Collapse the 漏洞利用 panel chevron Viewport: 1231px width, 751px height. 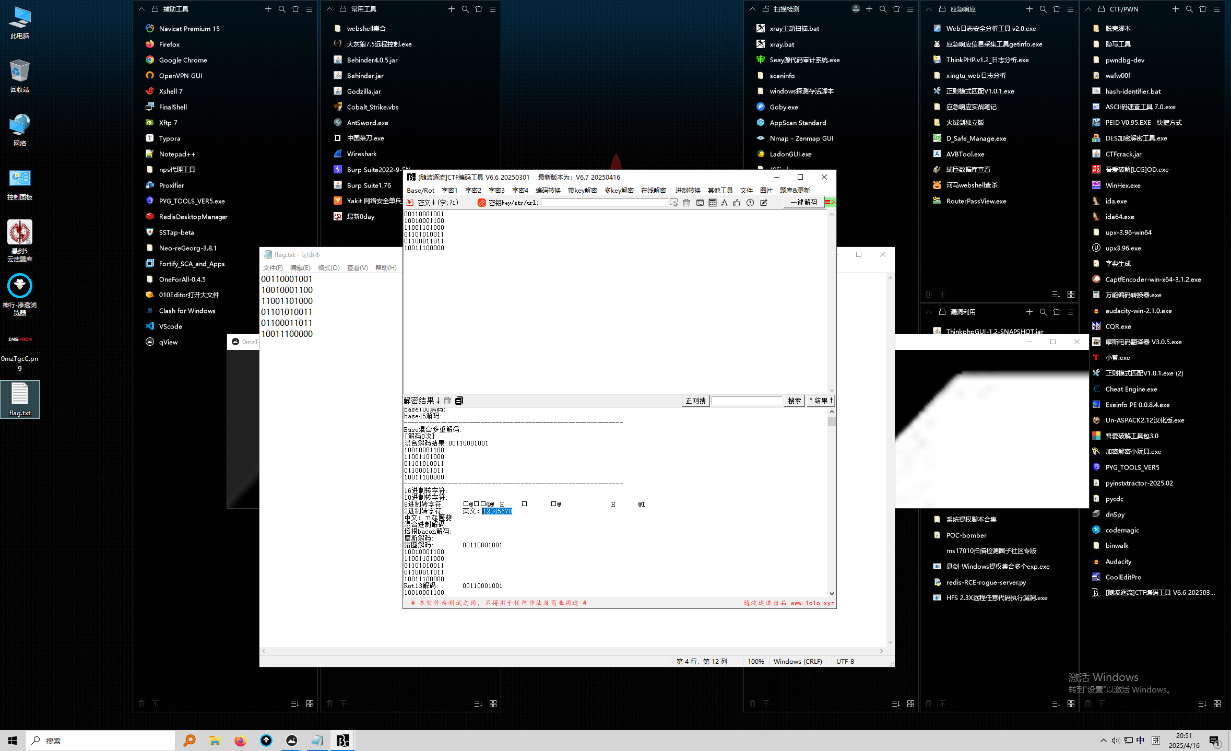coord(929,312)
